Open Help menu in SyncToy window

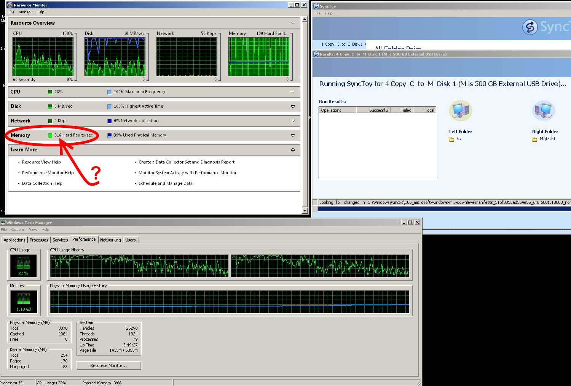[329, 13]
